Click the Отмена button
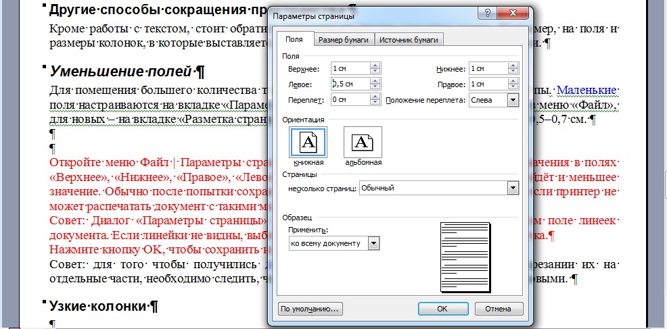The image size is (667, 329). [x=499, y=309]
